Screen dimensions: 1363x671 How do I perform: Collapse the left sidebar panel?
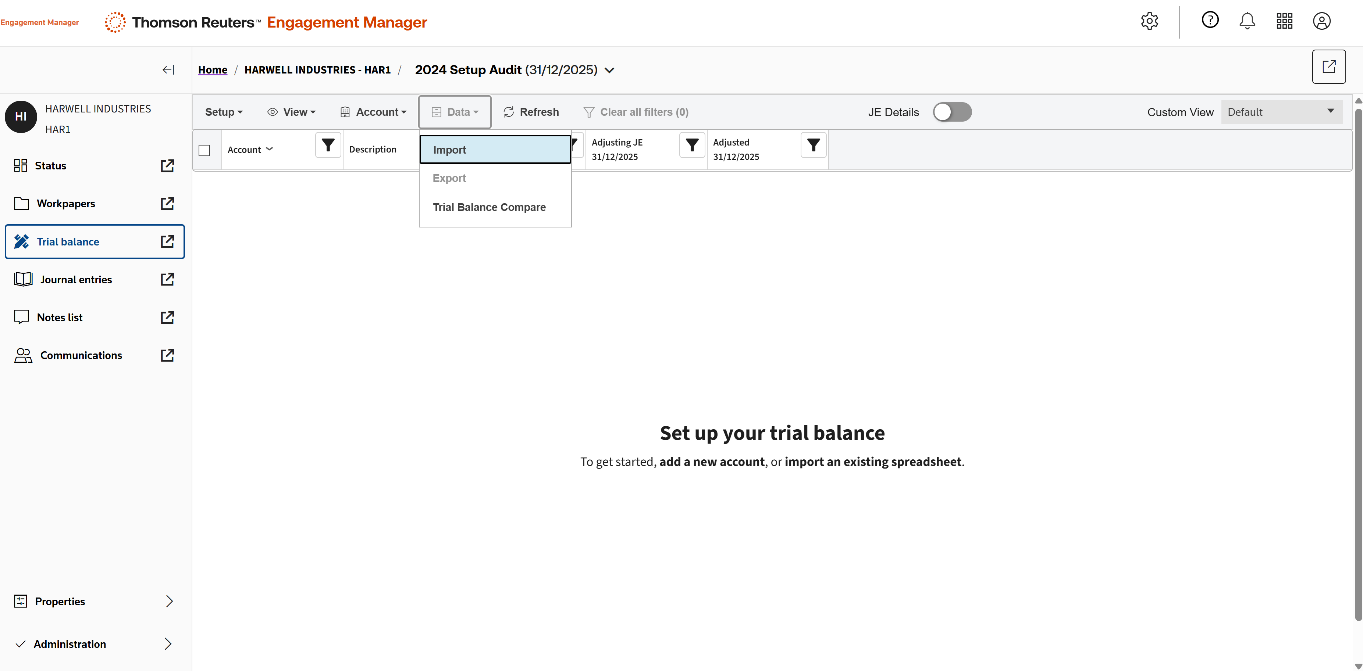[x=168, y=70]
